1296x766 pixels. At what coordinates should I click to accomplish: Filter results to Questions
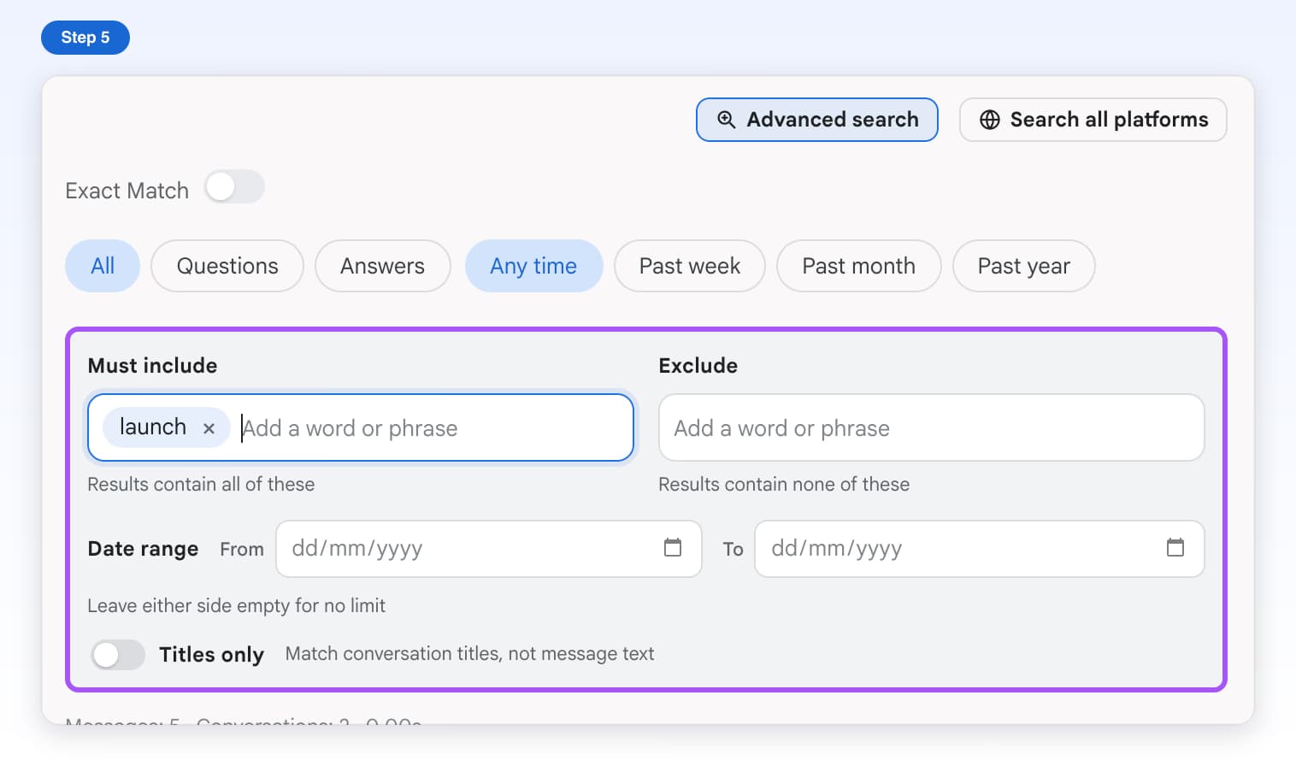227,266
